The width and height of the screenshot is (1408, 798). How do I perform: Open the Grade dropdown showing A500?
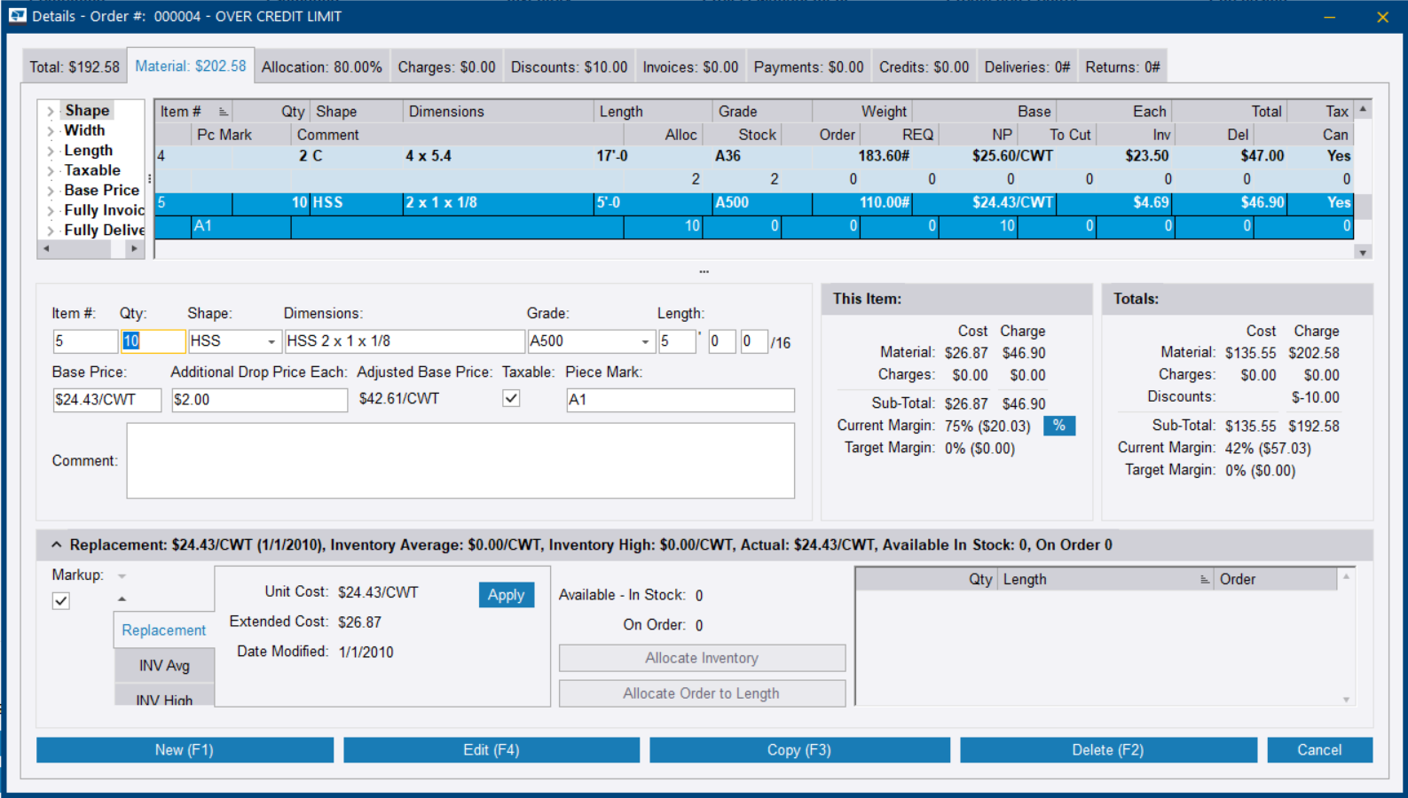645,342
